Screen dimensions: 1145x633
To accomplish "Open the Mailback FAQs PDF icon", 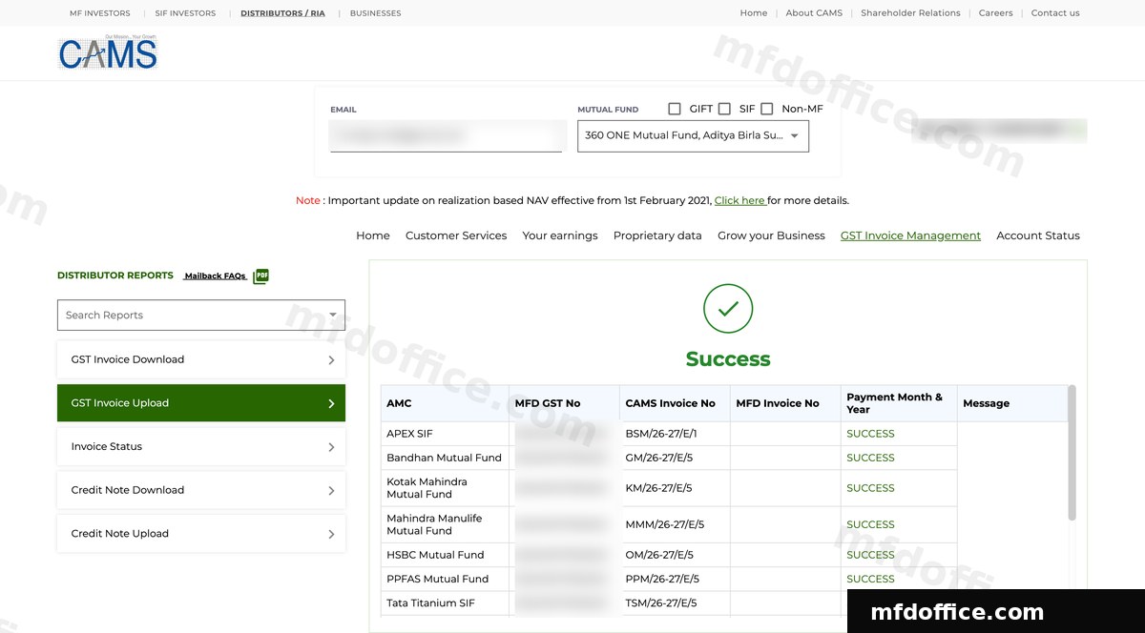I will [260, 276].
